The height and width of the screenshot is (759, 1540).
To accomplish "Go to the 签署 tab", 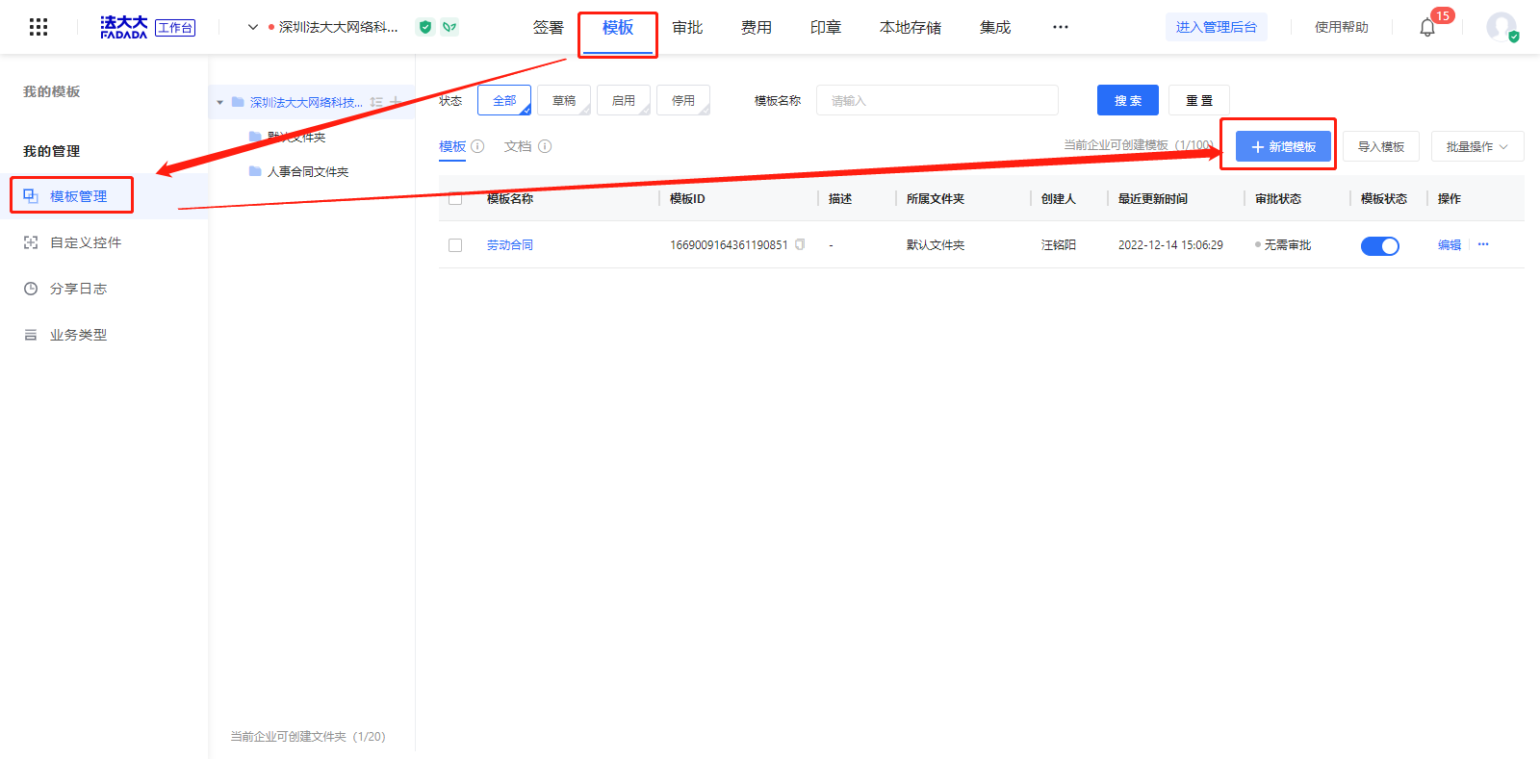I will pyautogui.click(x=549, y=27).
